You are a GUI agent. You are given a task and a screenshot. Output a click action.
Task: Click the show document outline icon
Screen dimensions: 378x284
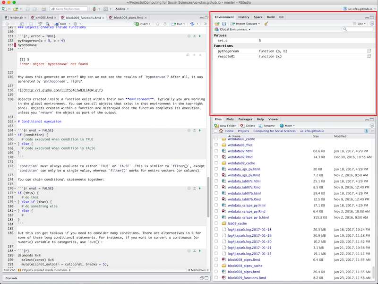[x=206, y=24]
